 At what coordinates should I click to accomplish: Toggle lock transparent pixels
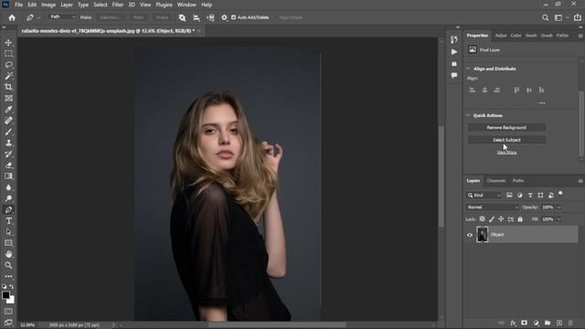tap(482, 219)
